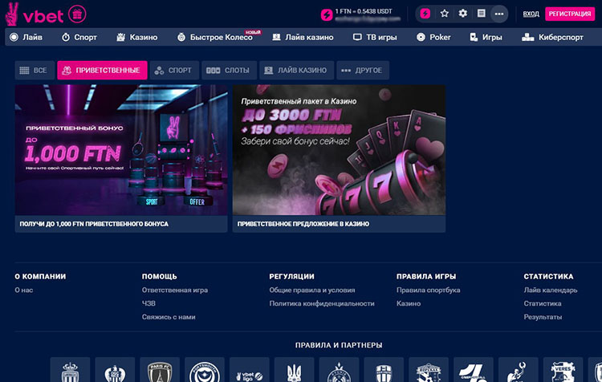Screen dimensions: 602x382
Task: Switch to Лайв казино in the navigation bar
Action: point(303,37)
